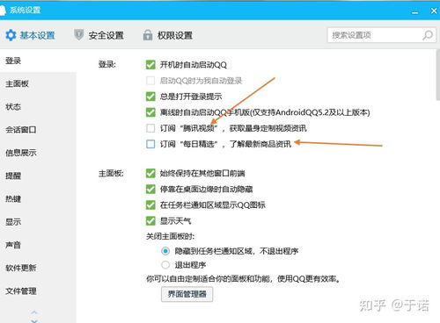The image size is (440, 323).
Task: Uncheck 开机时自动启动QQ checkbox
Action: [150, 65]
